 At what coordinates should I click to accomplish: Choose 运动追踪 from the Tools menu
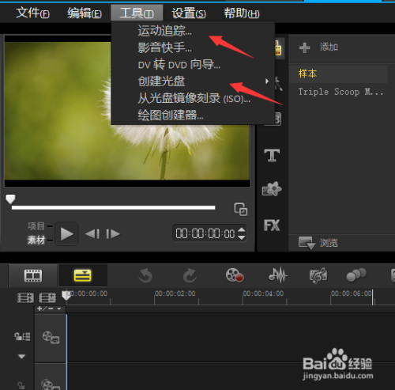click(164, 31)
